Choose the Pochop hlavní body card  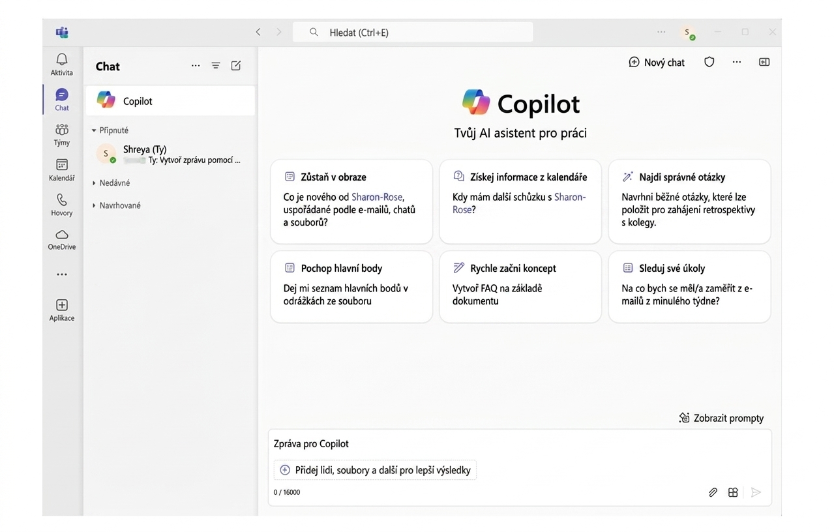(351, 287)
